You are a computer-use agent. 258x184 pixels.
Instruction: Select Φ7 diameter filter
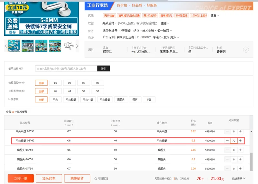pyautogui.click(x=84, y=83)
